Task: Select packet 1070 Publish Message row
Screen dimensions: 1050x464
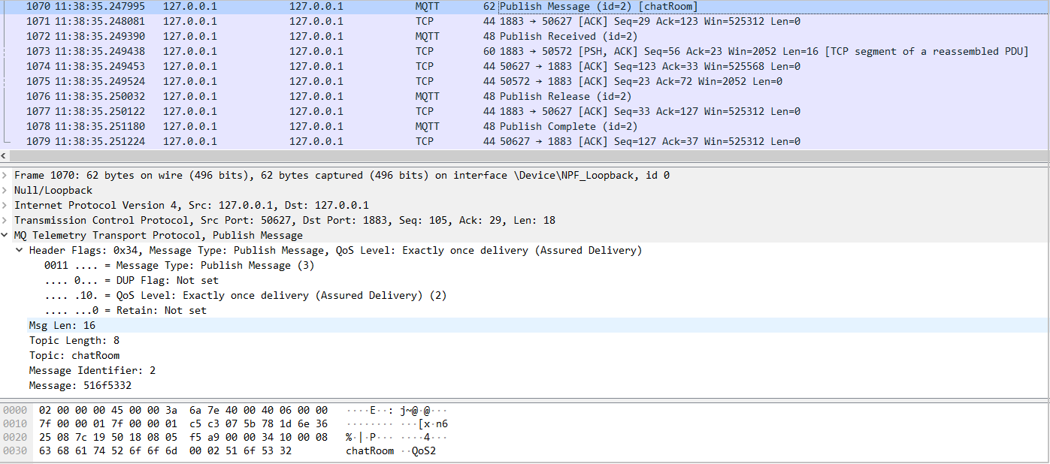Action: [526, 6]
